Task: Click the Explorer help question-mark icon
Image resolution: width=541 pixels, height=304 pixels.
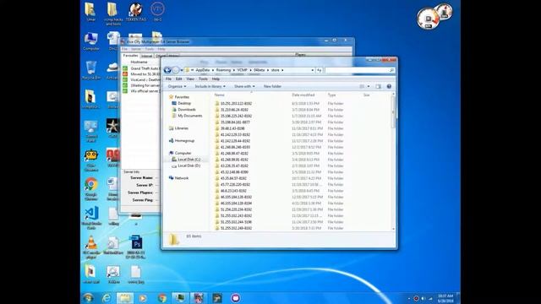Action: click(x=389, y=86)
